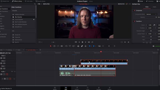160x90 pixels.
Task: Add a new timeline tab with plus
Action: point(40,50)
